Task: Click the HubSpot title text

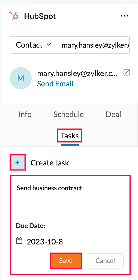Action: click(x=40, y=16)
